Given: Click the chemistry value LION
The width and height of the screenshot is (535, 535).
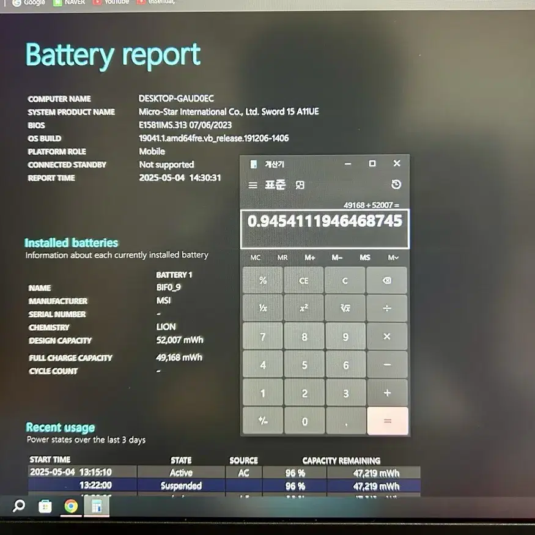Looking at the screenshot, I should pyautogui.click(x=166, y=327).
